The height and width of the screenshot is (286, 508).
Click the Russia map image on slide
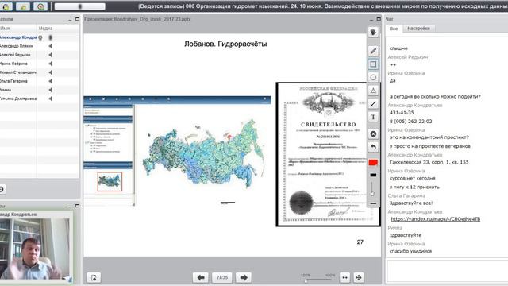[x=203, y=153]
